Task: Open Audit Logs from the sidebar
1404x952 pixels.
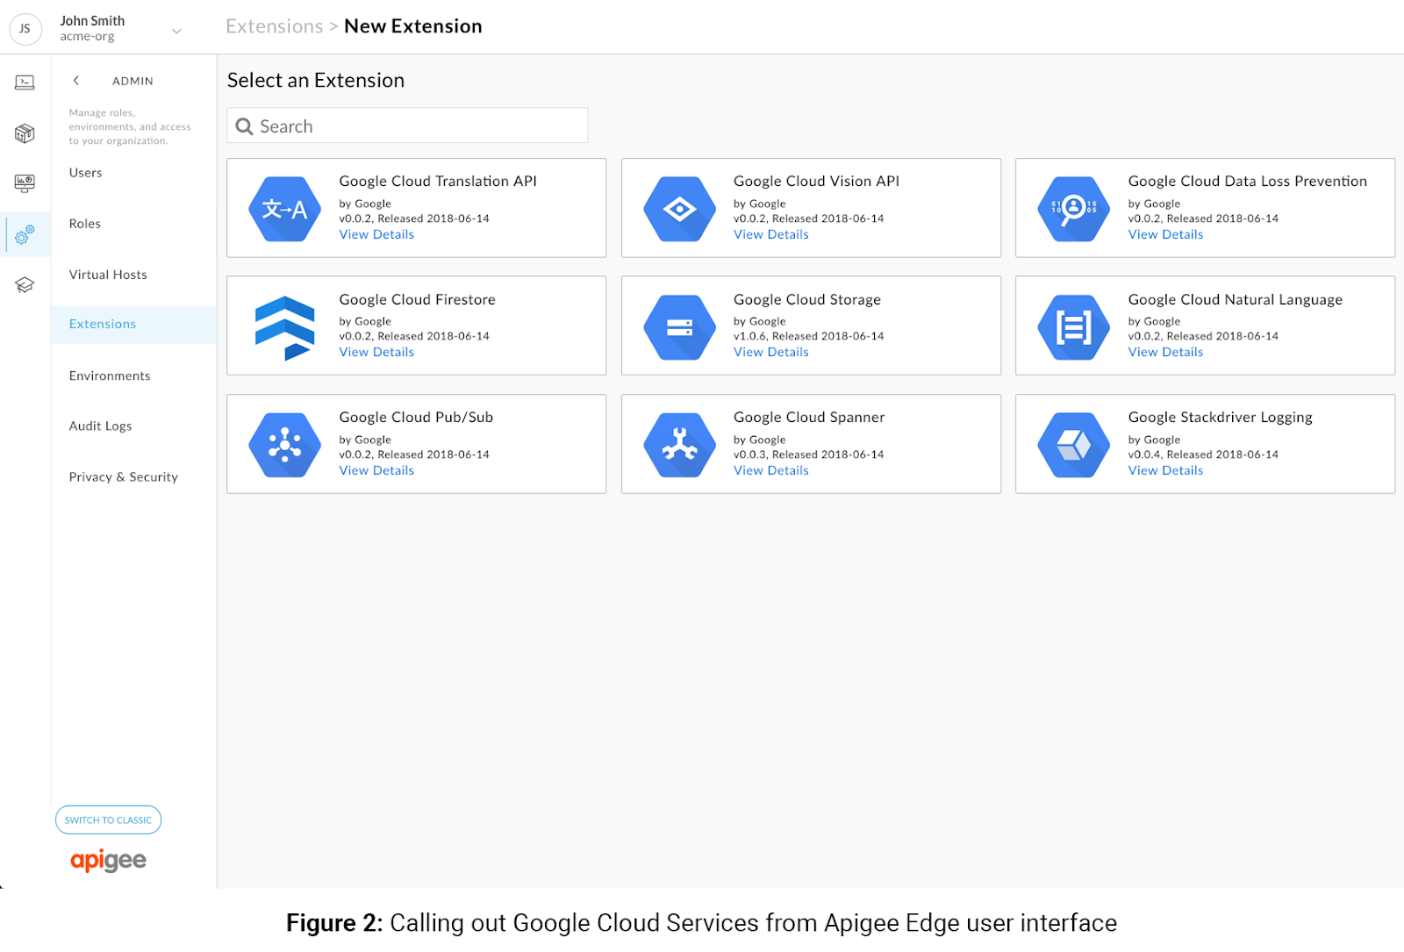Action: (x=100, y=426)
